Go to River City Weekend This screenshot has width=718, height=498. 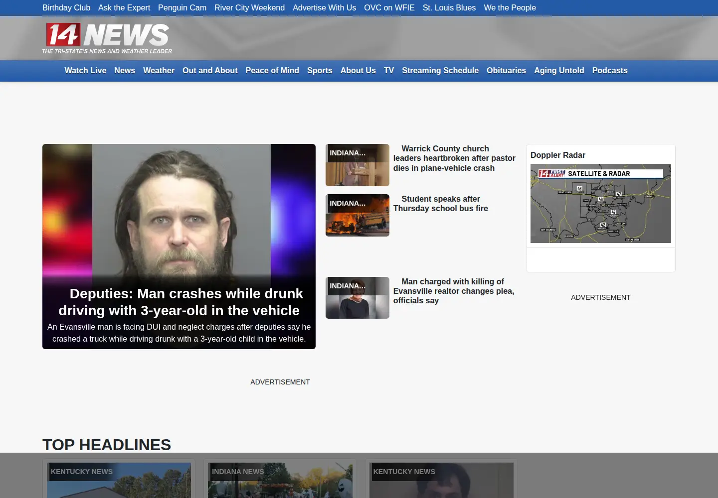tap(249, 8)
